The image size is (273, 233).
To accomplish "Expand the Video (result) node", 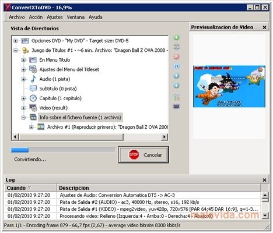I will 23,108.
